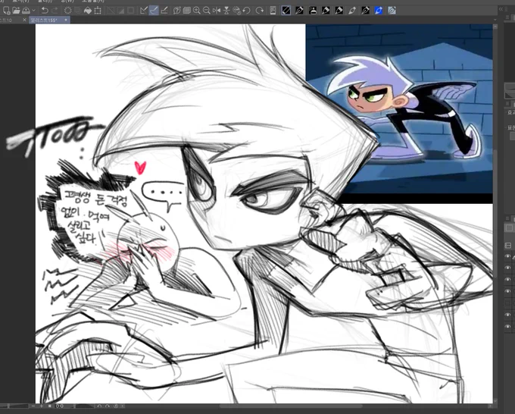This screenshot has height=414, width=515.
Task: Zoom out with the magnifier minus icon
Action: 206,11
